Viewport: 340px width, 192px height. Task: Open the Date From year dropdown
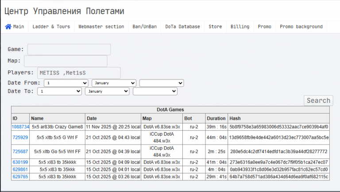(x=162, y=83)
